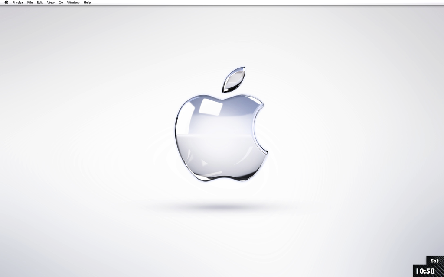This screenshot has width=444, height=277.
Task: Open the Edit menu
Action: [39, 3]
